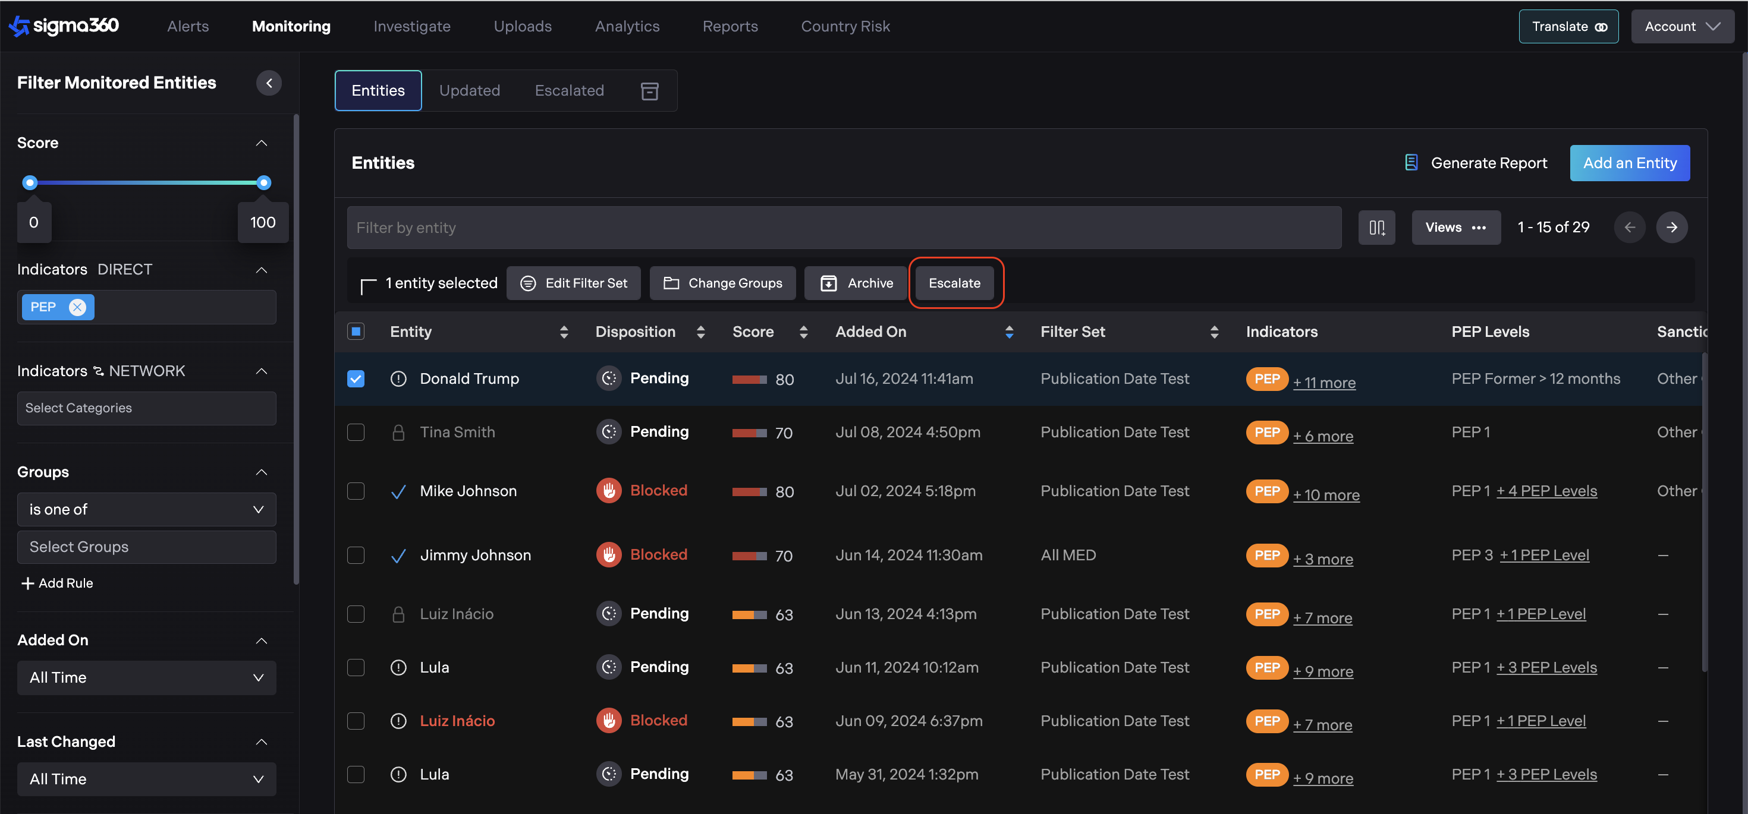
Task: Click the column settings icon
Action: (1376, 228)
